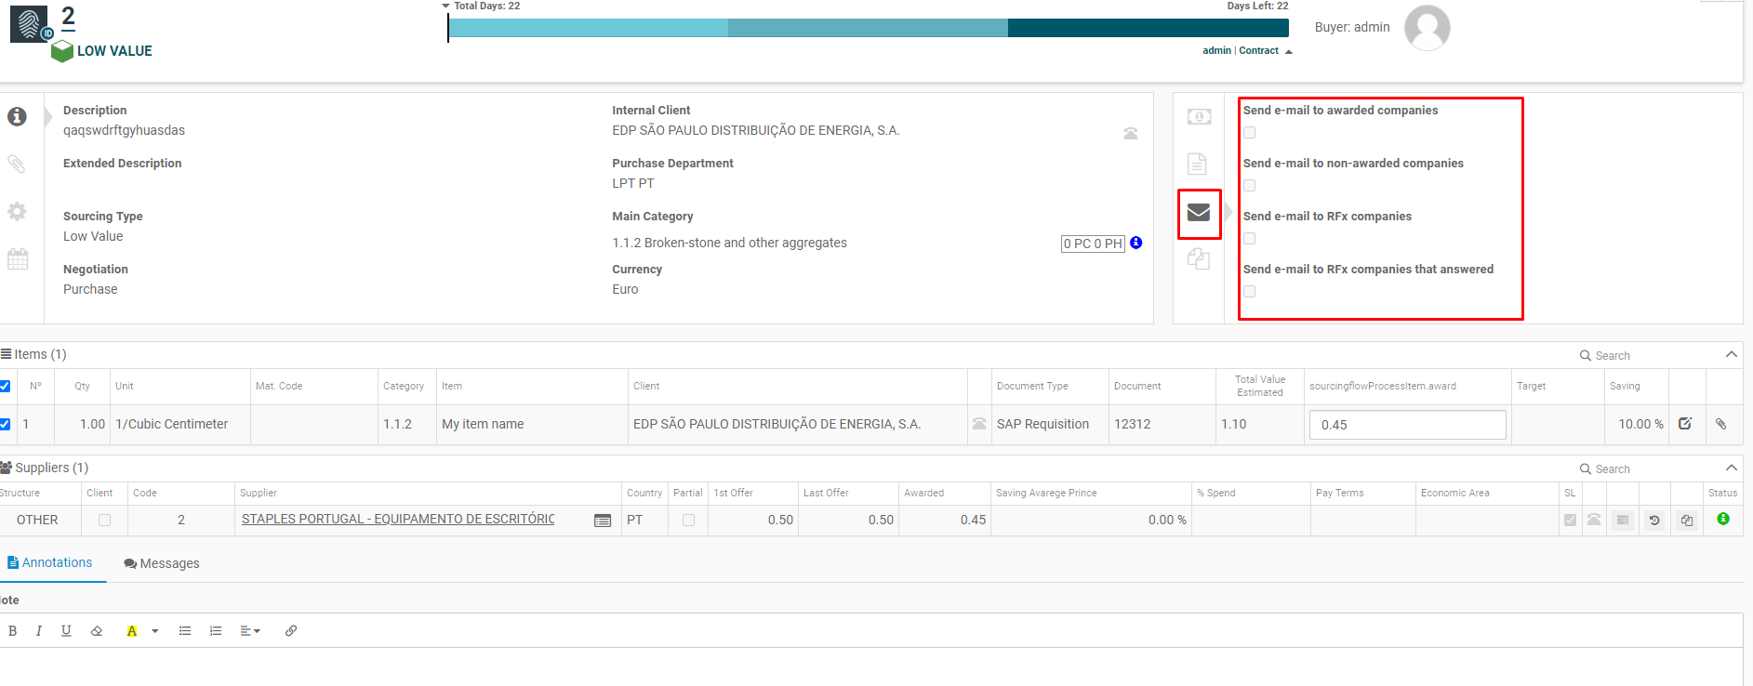The width and height of the screenshot is (1753, 686).
Task: Click the award value input field showing 0.45
Action: coord(1406,425)
